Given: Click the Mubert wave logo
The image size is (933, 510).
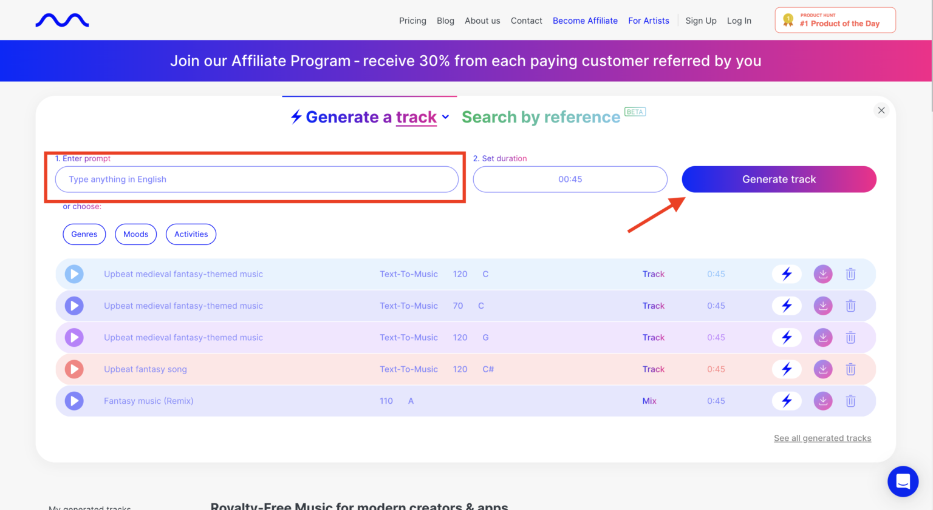Looking at the screenshot, I should click(62, 21).
